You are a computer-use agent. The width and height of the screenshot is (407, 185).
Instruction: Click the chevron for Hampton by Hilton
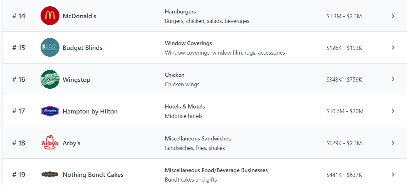tap(393, 111)
